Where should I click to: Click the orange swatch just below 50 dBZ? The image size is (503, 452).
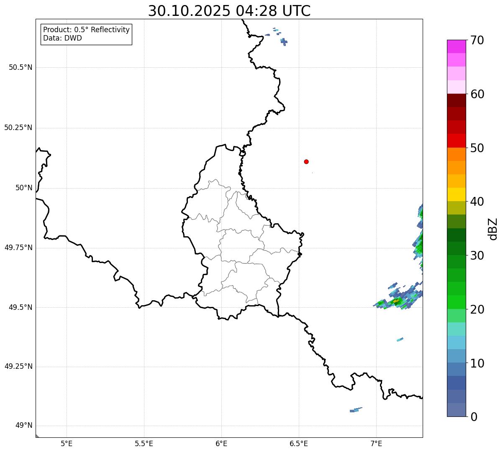click(x=457, y=154)
